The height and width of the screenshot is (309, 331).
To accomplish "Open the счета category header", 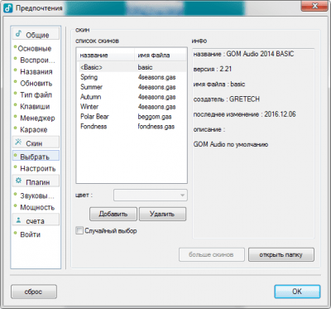I will coord(36,220).
